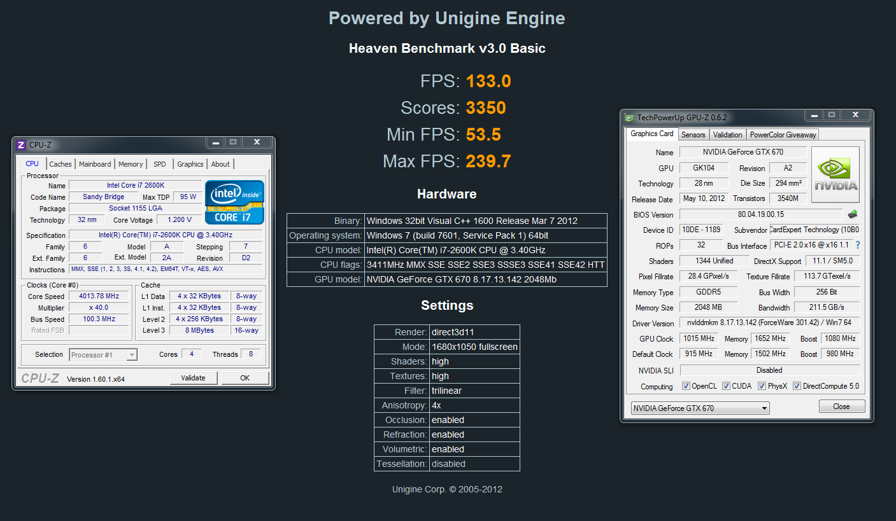Image resolution: width=896 pixels, height=521 pixels.
Task: Click the BIOS save chip icon in GPU-Z
Action: coord(853,214)
